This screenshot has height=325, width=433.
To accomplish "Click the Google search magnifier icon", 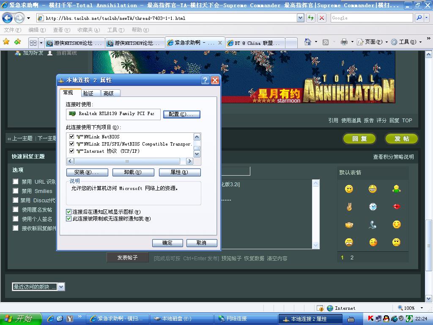I will 419,18.
